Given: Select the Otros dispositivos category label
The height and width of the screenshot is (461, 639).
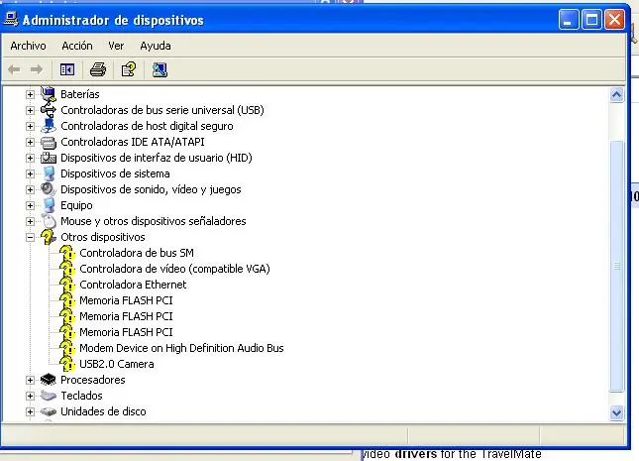Looking at the screenshot, I should pyautogui.click(x=103, y=237).
